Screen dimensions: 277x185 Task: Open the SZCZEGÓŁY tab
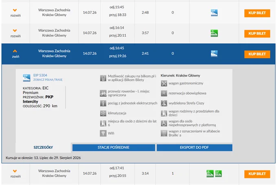click(x=43, y=148)
